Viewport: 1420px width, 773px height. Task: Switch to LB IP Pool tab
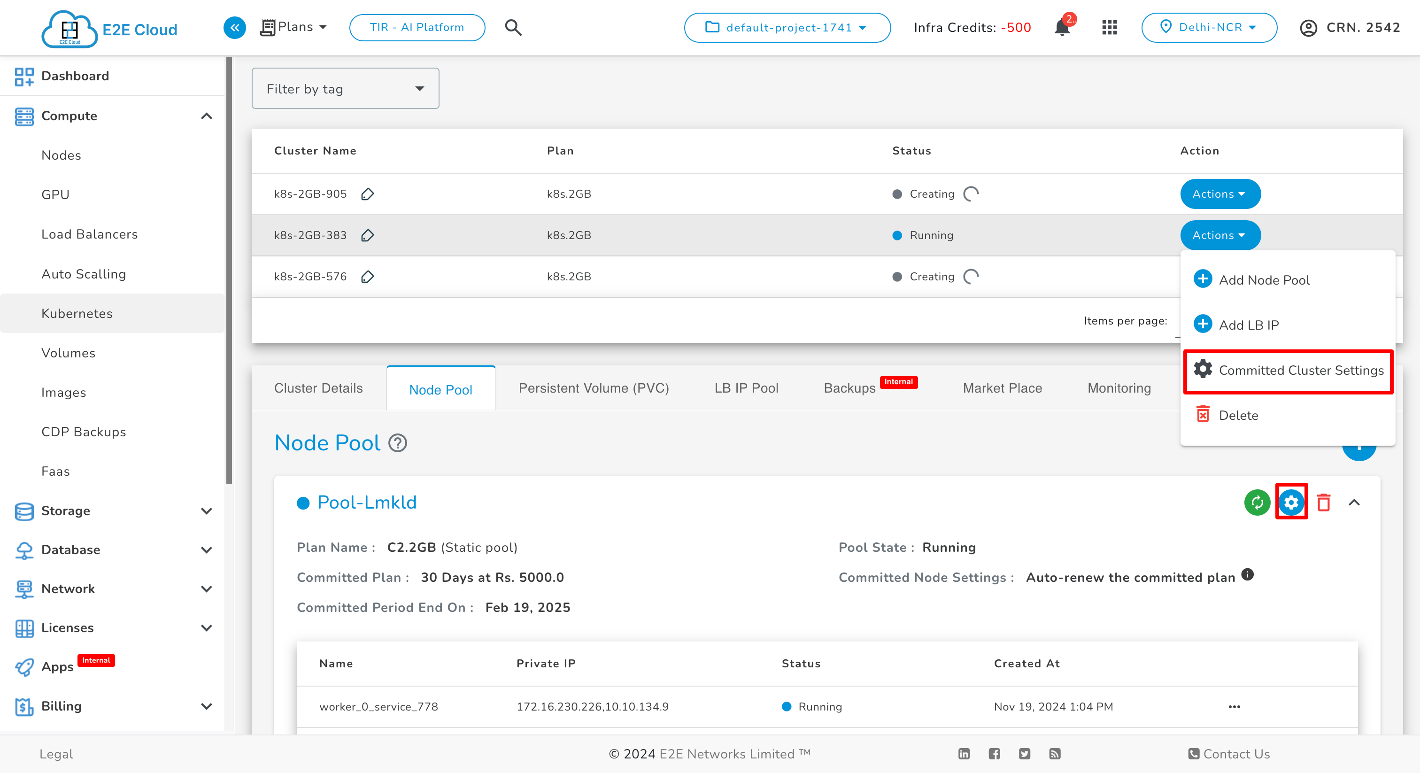[746, 389]
